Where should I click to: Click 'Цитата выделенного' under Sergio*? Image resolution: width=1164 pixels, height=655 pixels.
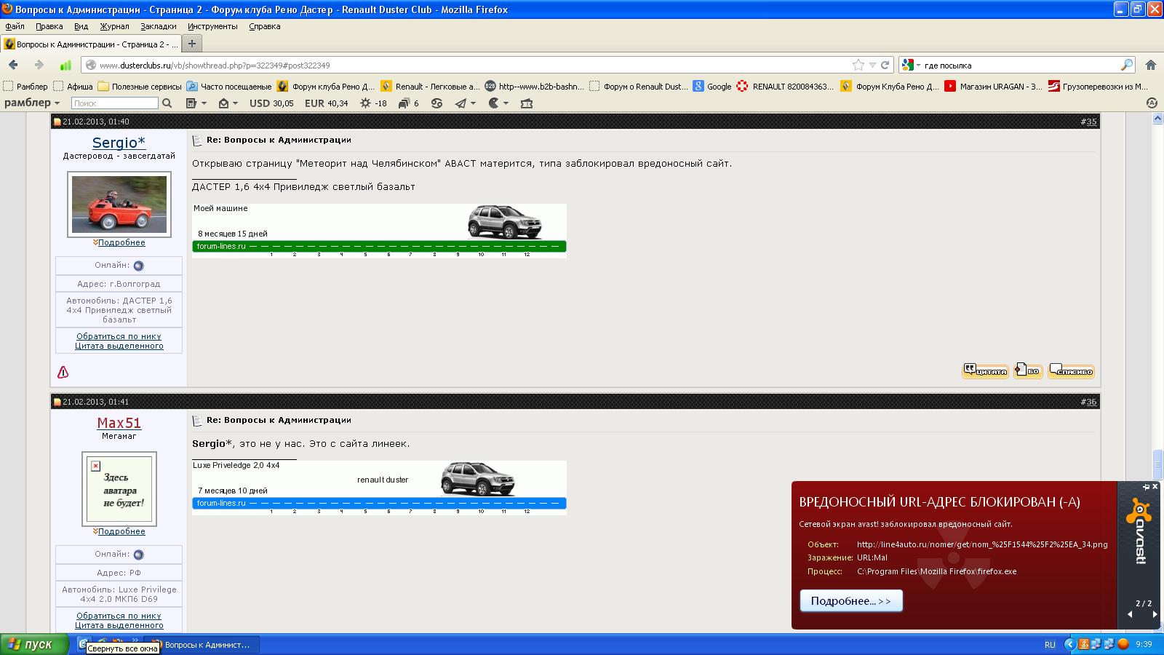tap(119, 346)
